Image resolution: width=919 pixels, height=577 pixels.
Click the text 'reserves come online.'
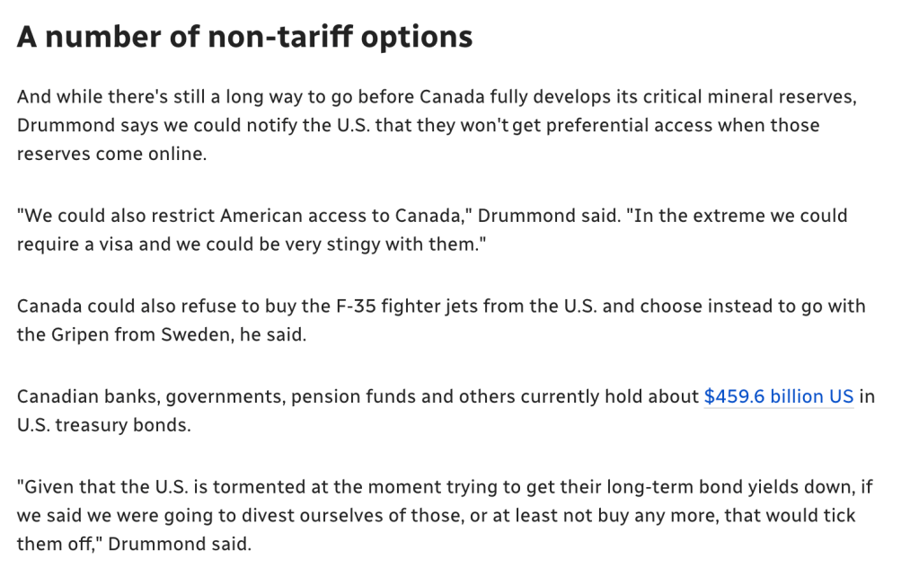(x=111, y=154)
